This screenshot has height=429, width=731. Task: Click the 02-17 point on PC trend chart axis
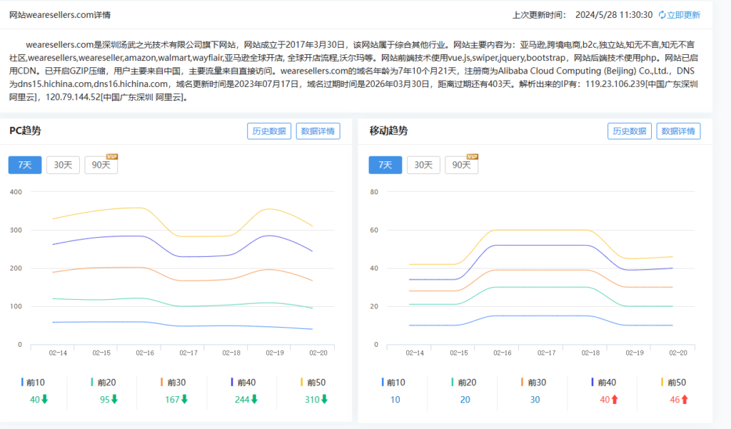(188, 353)
